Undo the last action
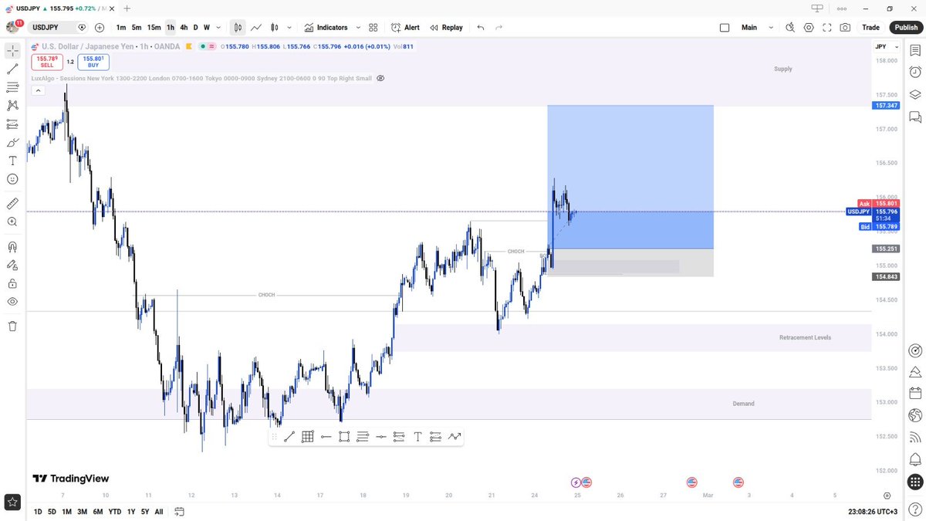This screenshot has height=521, width=926. [x=481, y=27]
